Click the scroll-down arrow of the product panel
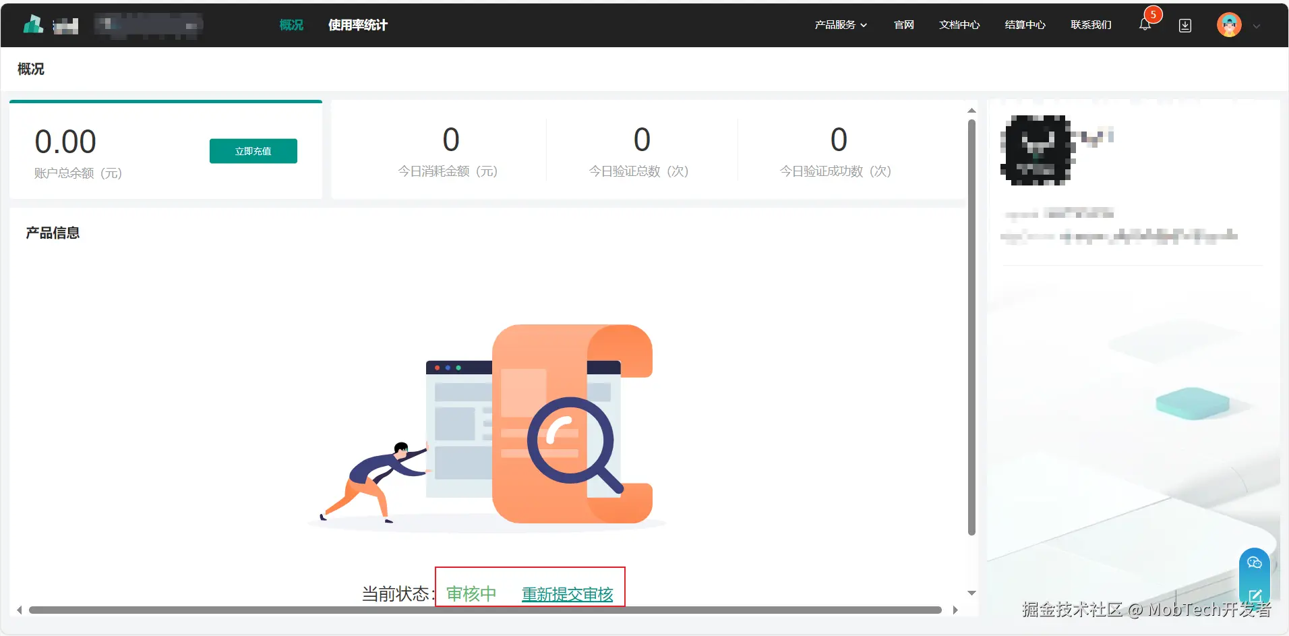 [x=971, y=593]
